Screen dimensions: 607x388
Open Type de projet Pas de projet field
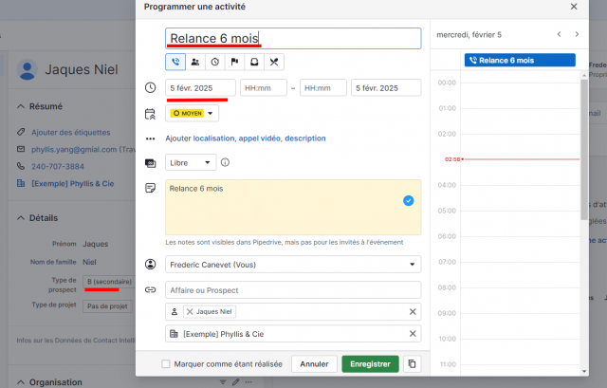[x=107, y=306]
